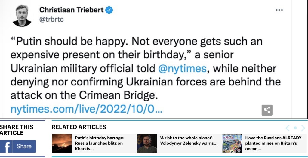The width and height of the screenshot is (308, 158).
Task: Go to next related articles
Action: [x=303, y=128]
